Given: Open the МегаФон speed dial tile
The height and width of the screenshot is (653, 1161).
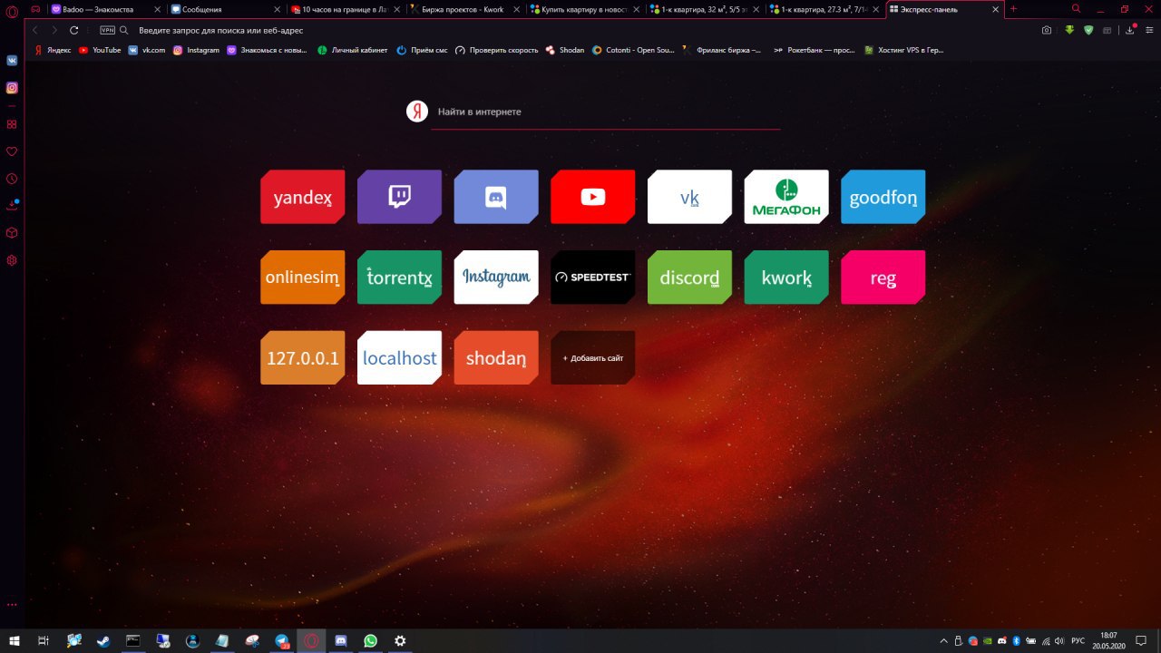Looking at the screenshot, I should tap(786, 197).
